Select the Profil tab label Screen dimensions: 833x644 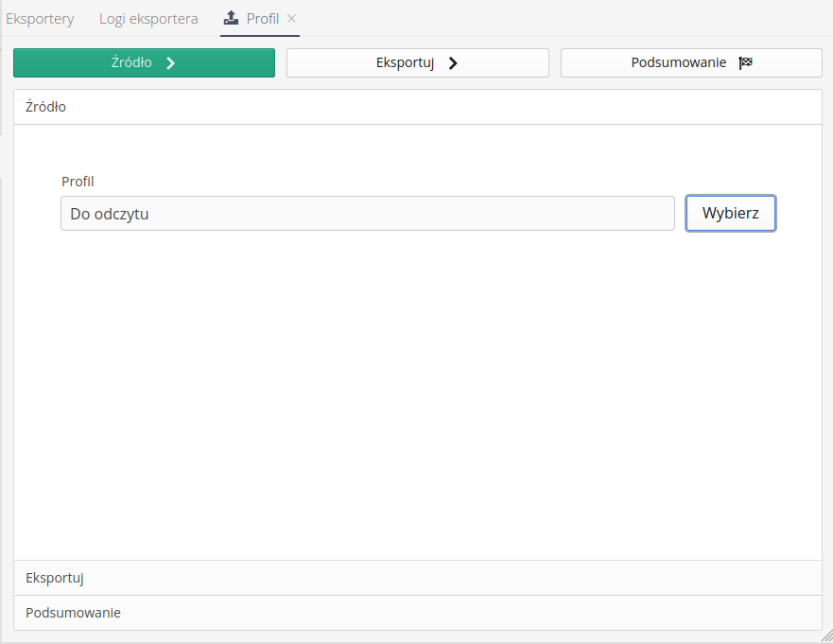click(x=262, y=19)
